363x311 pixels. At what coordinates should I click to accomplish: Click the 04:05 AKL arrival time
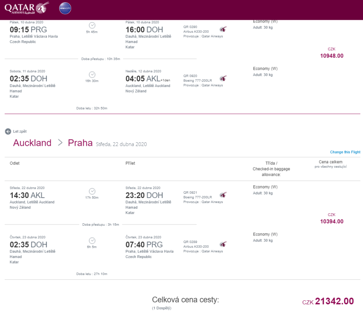click(x=142, y=79)
